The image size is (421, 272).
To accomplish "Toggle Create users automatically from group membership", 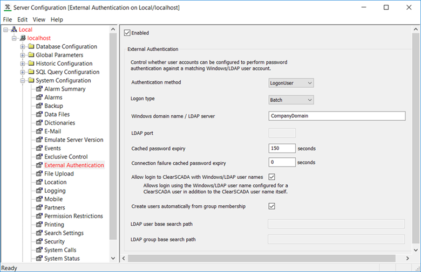I will pyautogui.click(x=272, y=206).
